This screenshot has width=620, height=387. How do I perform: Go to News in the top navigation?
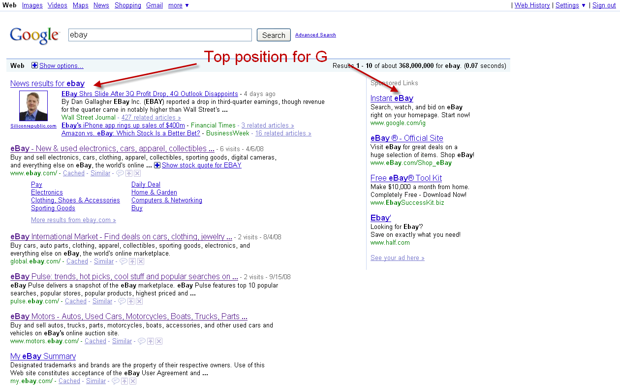click(101, 5)
